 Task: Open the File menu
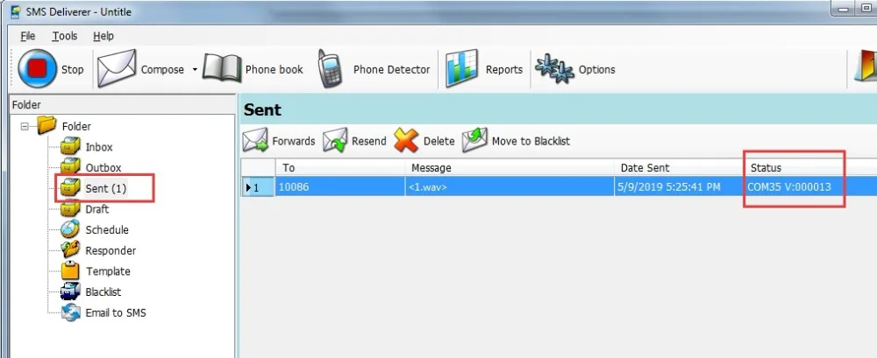coord(28,36)
